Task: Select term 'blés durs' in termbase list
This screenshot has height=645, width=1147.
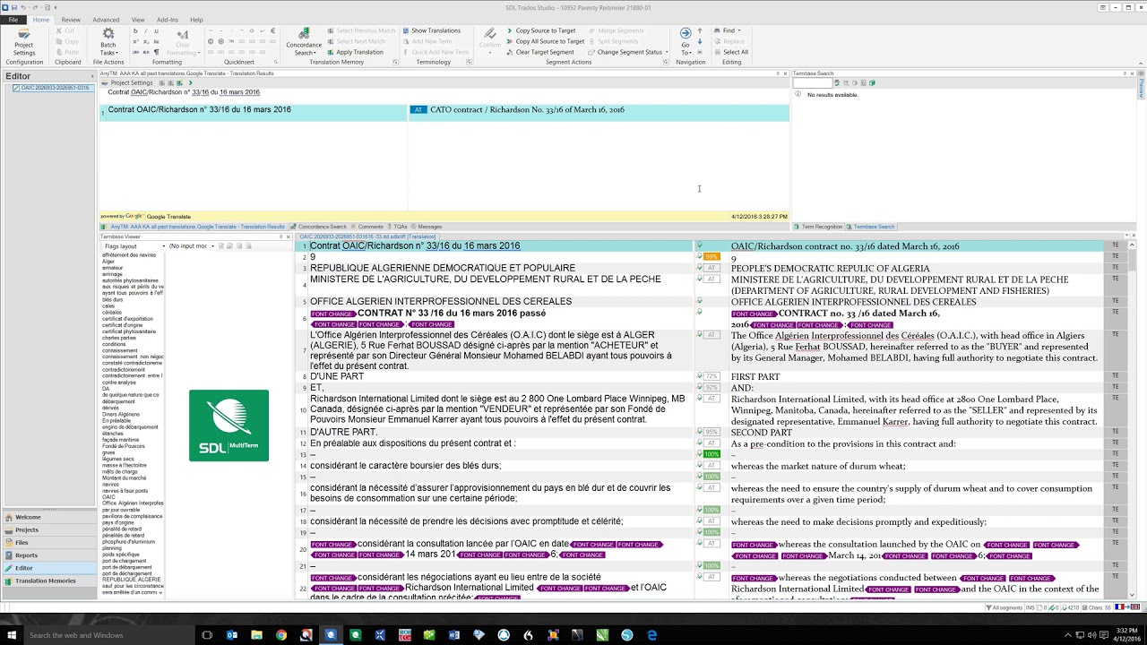Action: point(113,299)
